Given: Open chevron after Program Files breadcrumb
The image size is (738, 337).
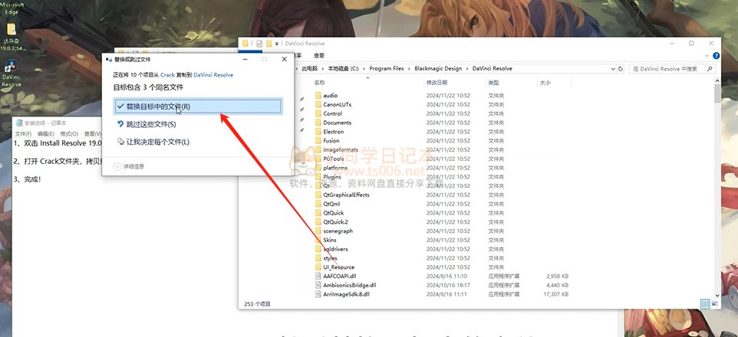Looking at the screenshot, I should [409, 69].
